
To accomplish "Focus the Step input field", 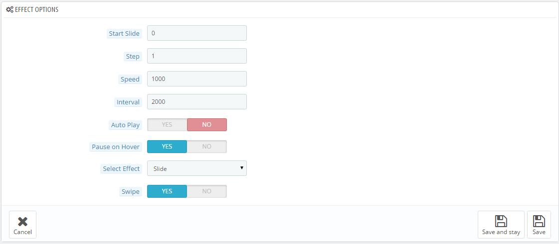I will (x=197, y=56).
